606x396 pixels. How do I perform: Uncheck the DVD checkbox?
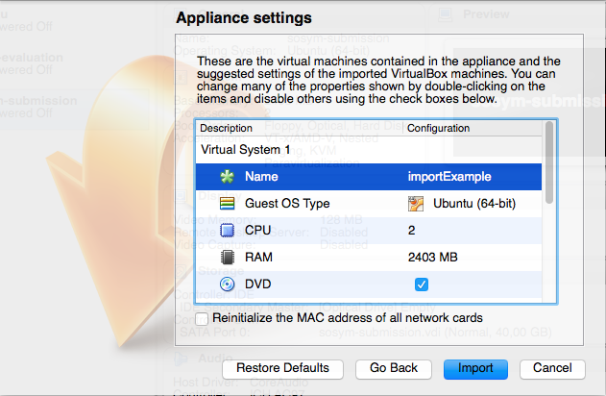coord(422,285)
